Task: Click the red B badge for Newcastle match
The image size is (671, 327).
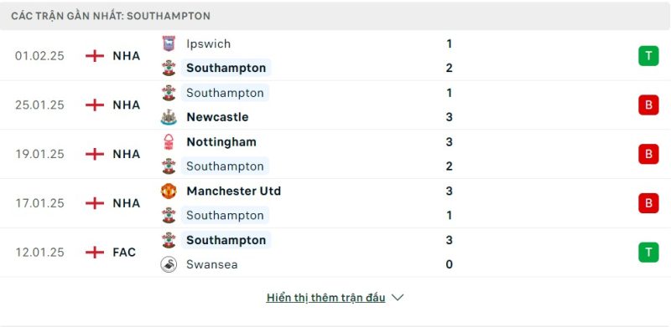Action: point(648,105)
